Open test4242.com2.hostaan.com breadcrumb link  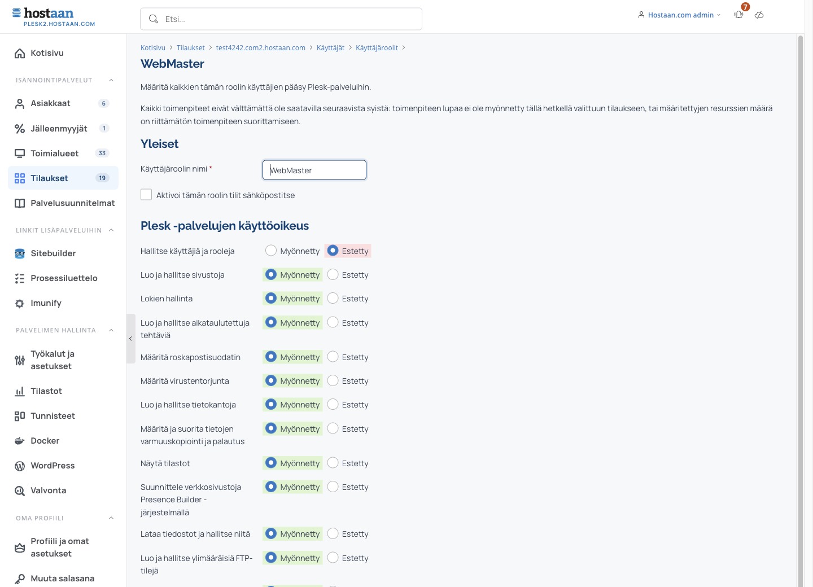[x=261, y=48]
